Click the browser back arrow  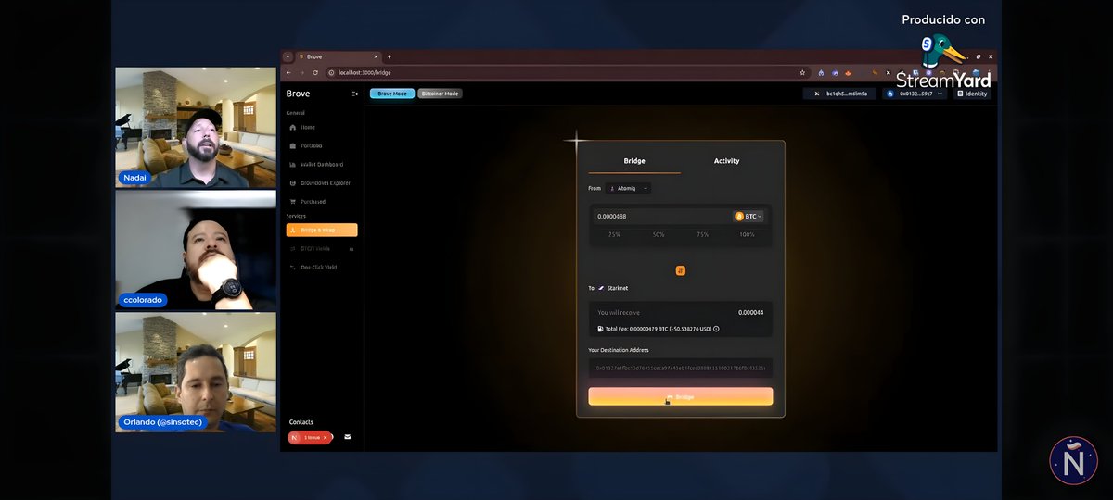coord(288,72)
